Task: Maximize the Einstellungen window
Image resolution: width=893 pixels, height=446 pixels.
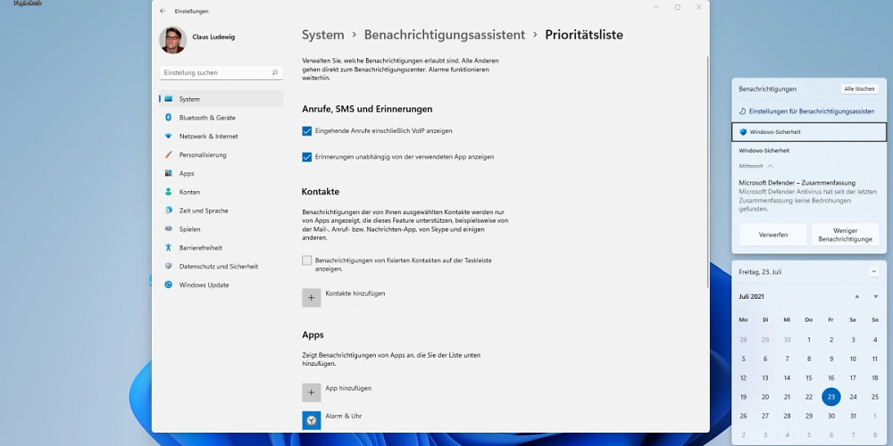Action: click(x=678, y=7)
